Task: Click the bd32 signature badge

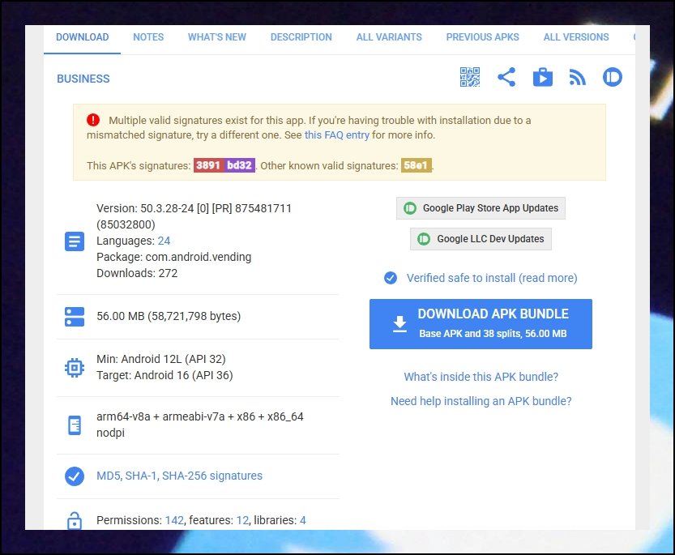Action: 239,165
